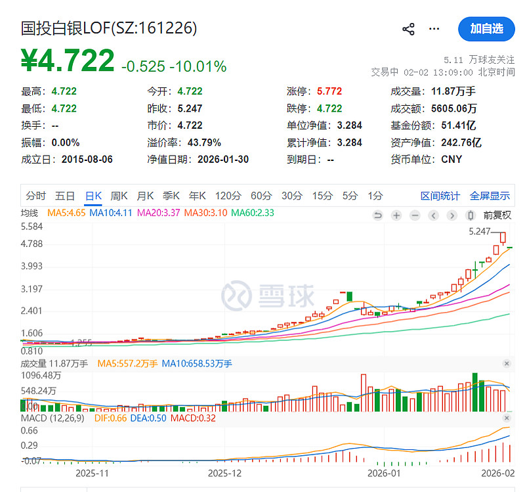Image resolution: width=525 pixels, height=492 pixels.
Task: Click the 昨收 value 5.247
Action: [x=190, y=108]
